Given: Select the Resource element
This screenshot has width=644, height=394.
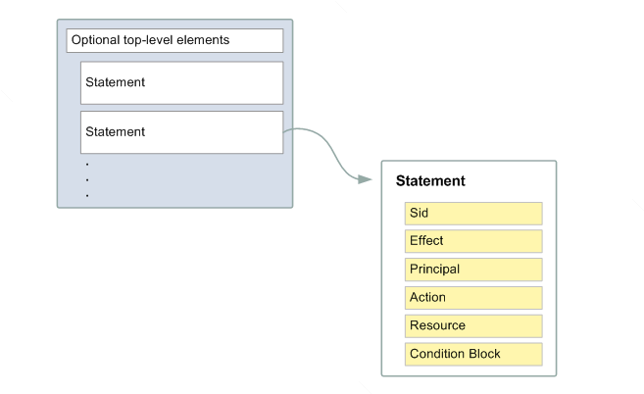Looking at the screenshot, I should (472, 325).
